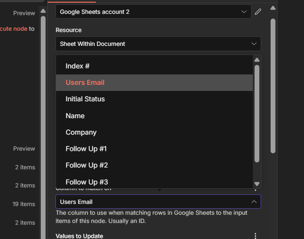Click the dropdown list scrollbar thumb
This screenshot has width=304, height=239.
[x=257, y=113]
